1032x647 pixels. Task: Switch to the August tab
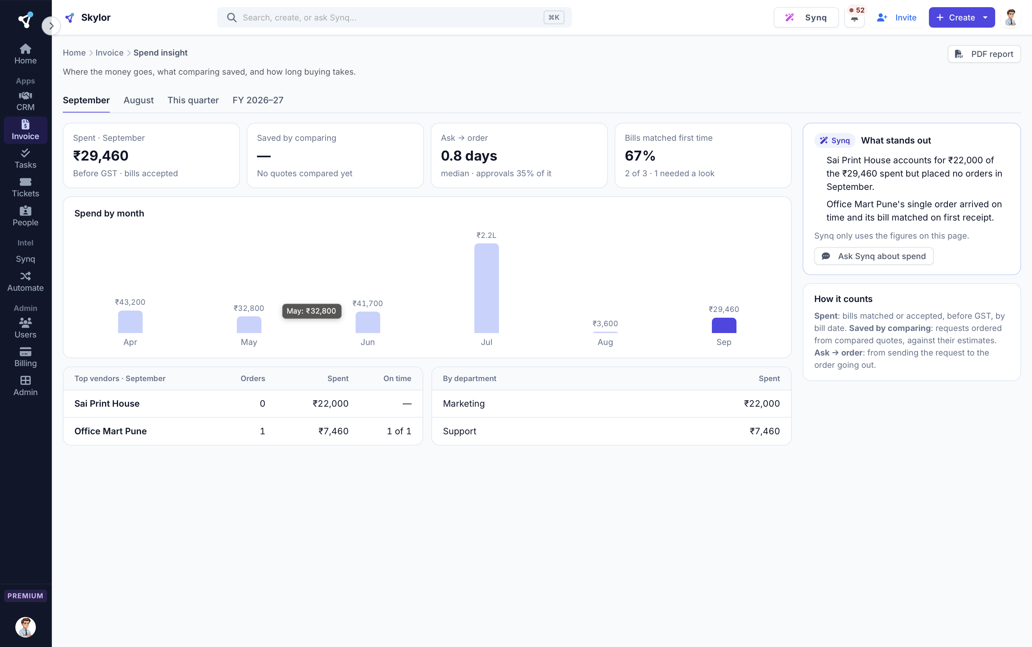pos(138,100)
